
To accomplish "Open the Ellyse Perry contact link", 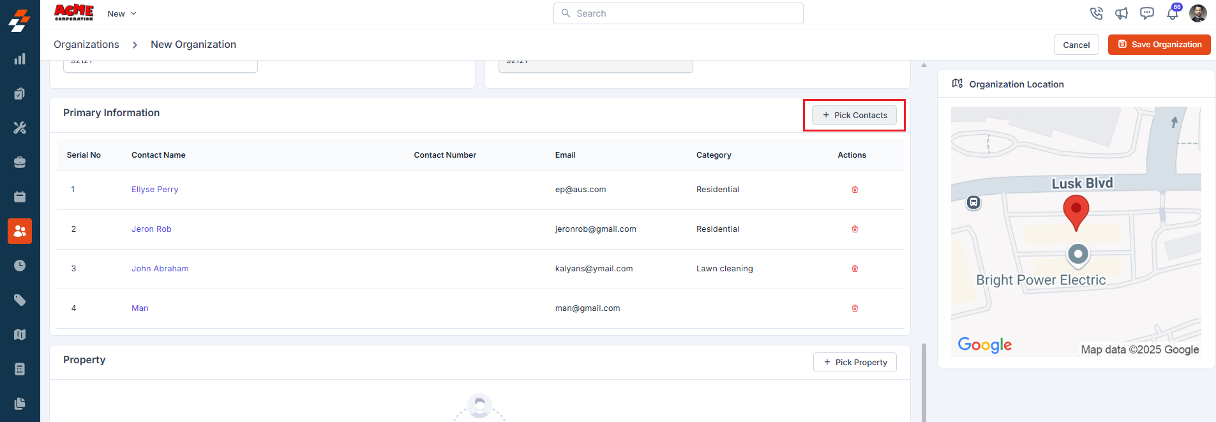I will pyautogui.click(x=155, y=190).
